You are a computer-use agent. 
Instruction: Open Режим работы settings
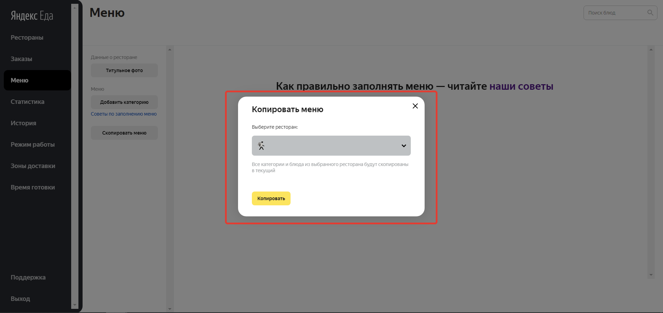click(x=32, y=145)
